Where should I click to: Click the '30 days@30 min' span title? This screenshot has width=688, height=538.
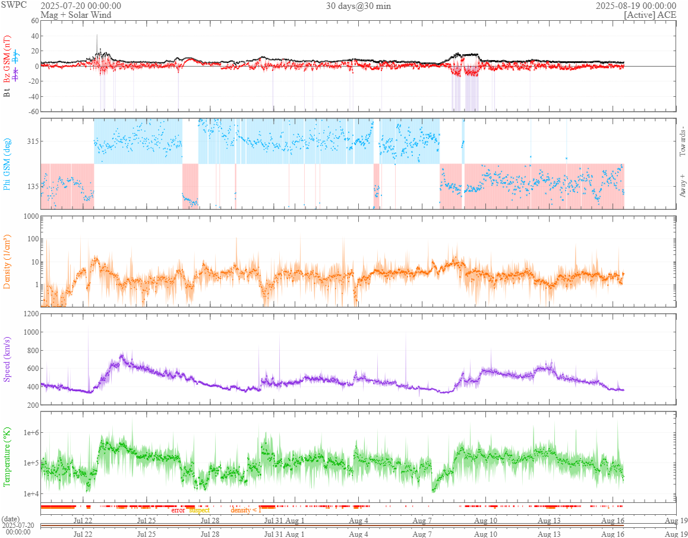358,6
